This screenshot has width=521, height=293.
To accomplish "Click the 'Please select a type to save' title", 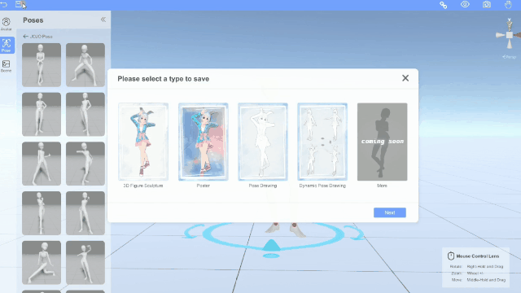I will pos(163,79).
